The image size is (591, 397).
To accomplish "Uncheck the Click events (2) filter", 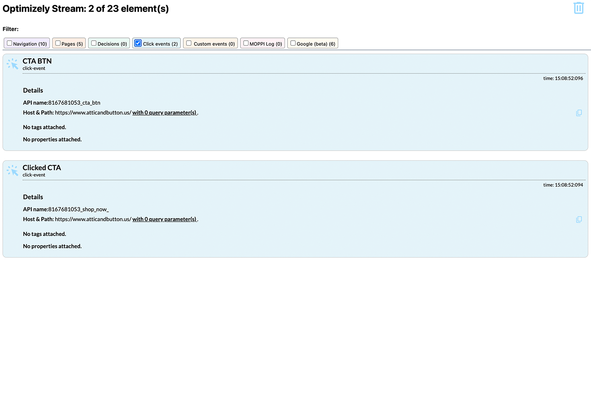I will pyautogui.click(x=138, y=43).
